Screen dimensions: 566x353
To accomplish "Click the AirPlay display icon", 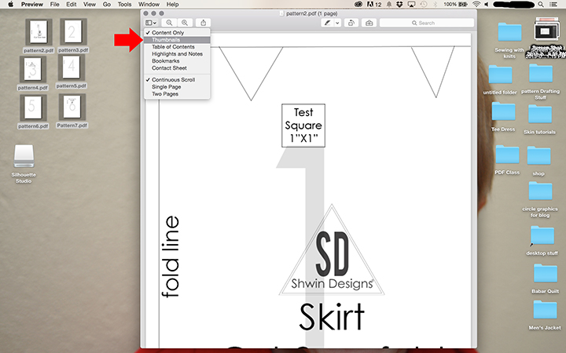I will point(411,5).
